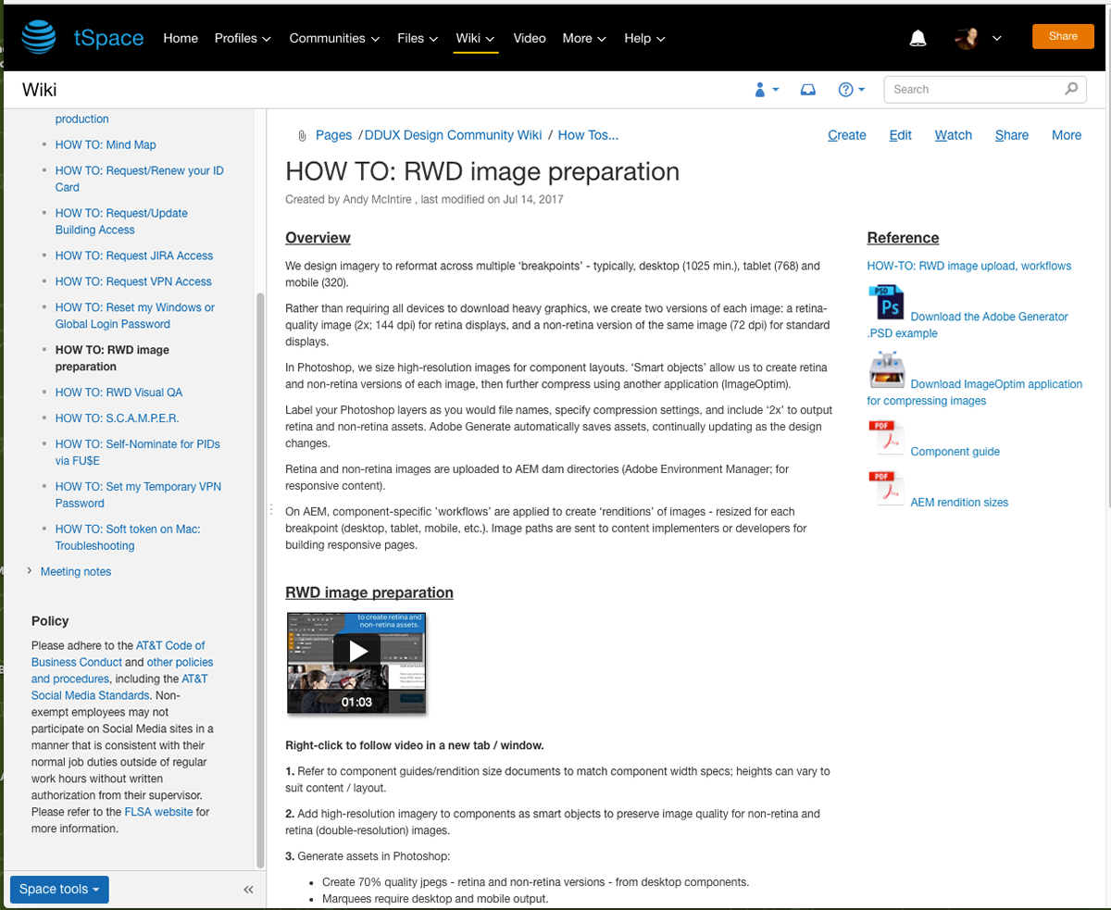Screen dimensions: 1111x910
Task: Expand the Meeting notes tree item
Action: 30,571
